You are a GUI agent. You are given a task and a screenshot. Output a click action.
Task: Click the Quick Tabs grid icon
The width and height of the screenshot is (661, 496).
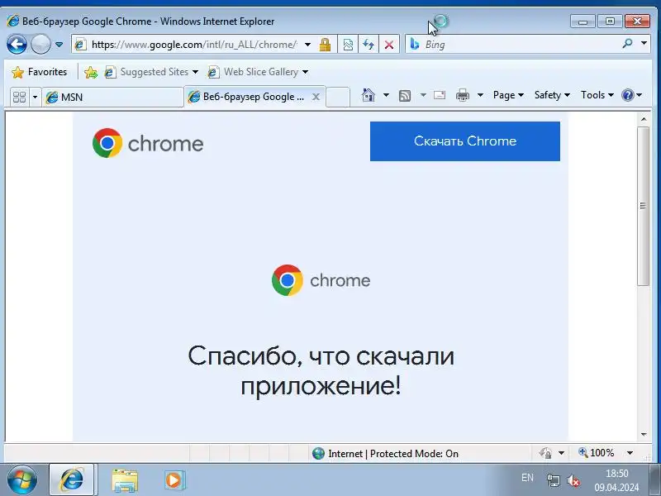[19, 97]
